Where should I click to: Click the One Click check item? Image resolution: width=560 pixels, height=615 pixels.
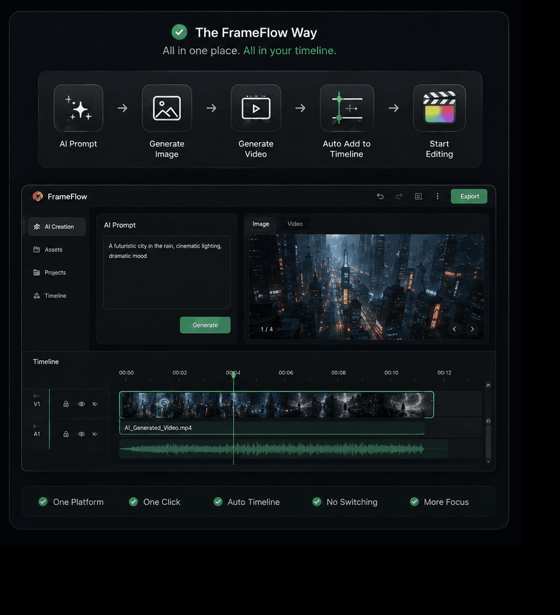coord(154,502)
